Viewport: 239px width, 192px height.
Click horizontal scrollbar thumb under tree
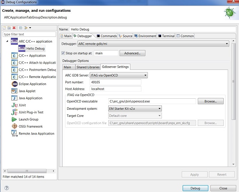pyautogui.click(x=27, y=171)
